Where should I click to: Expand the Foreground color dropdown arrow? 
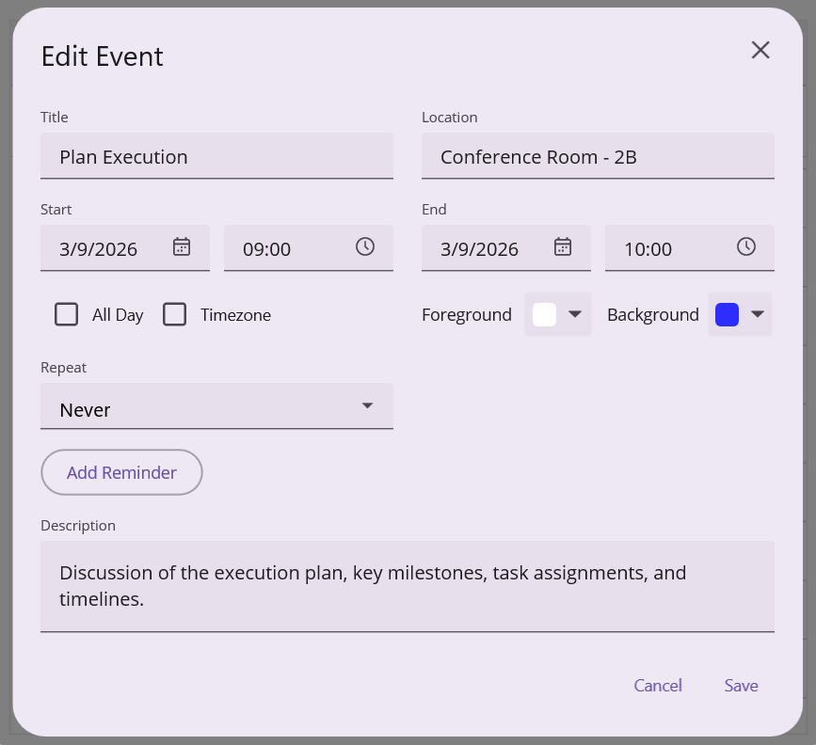pos(574,314)
